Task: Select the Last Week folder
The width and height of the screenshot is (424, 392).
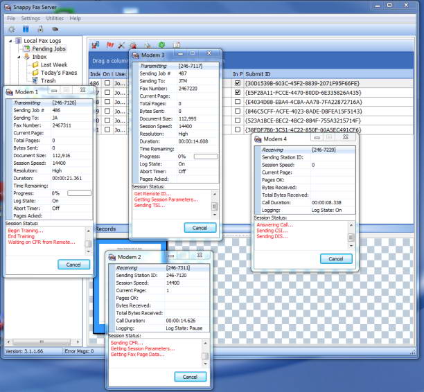Action: click(x=54, y=64)
